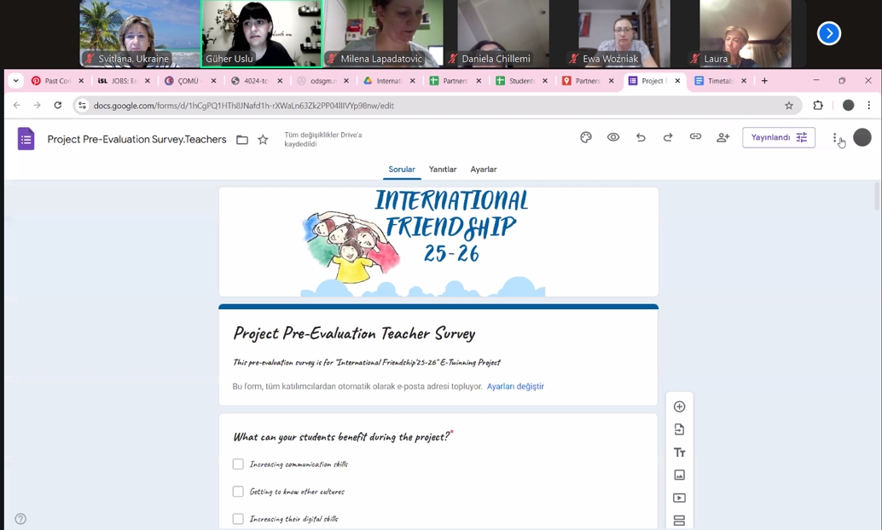Click the import questions icon
This screenshot has width=882, height=530.
679,429
